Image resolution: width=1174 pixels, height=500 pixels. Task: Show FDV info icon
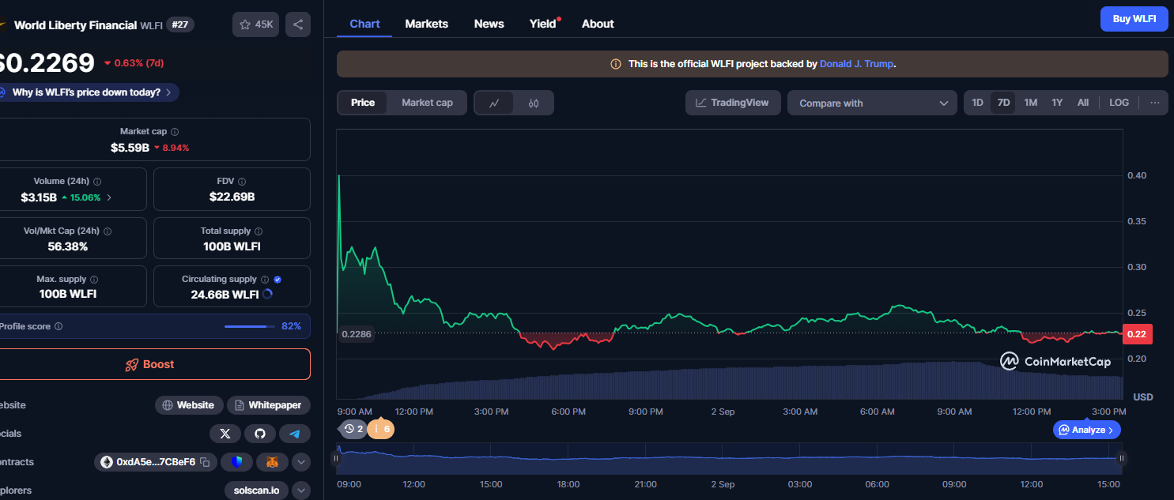(241, 182)
